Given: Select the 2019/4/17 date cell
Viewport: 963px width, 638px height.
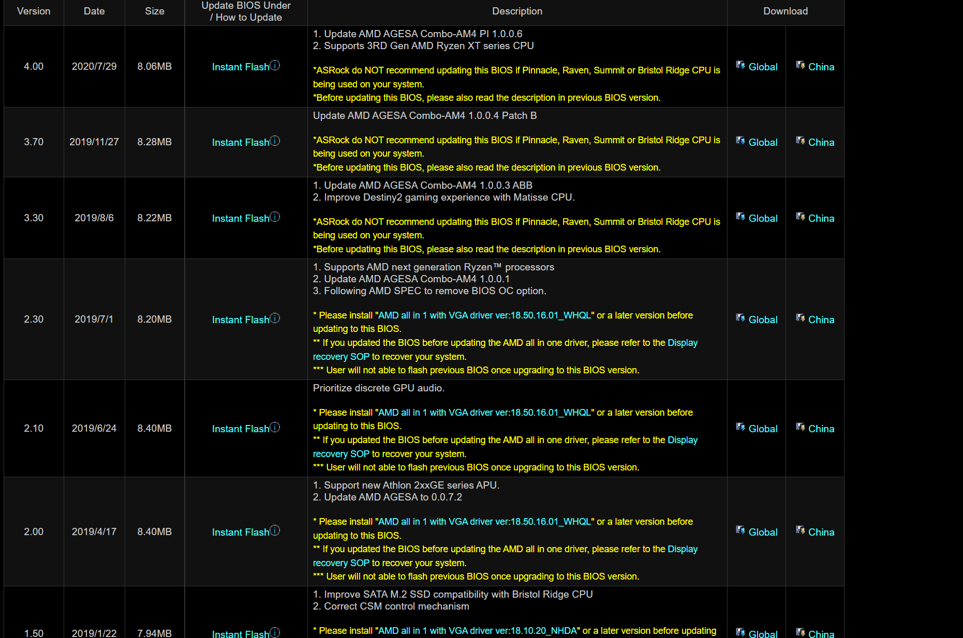Looking at the screenshot, I should point(94,531).
